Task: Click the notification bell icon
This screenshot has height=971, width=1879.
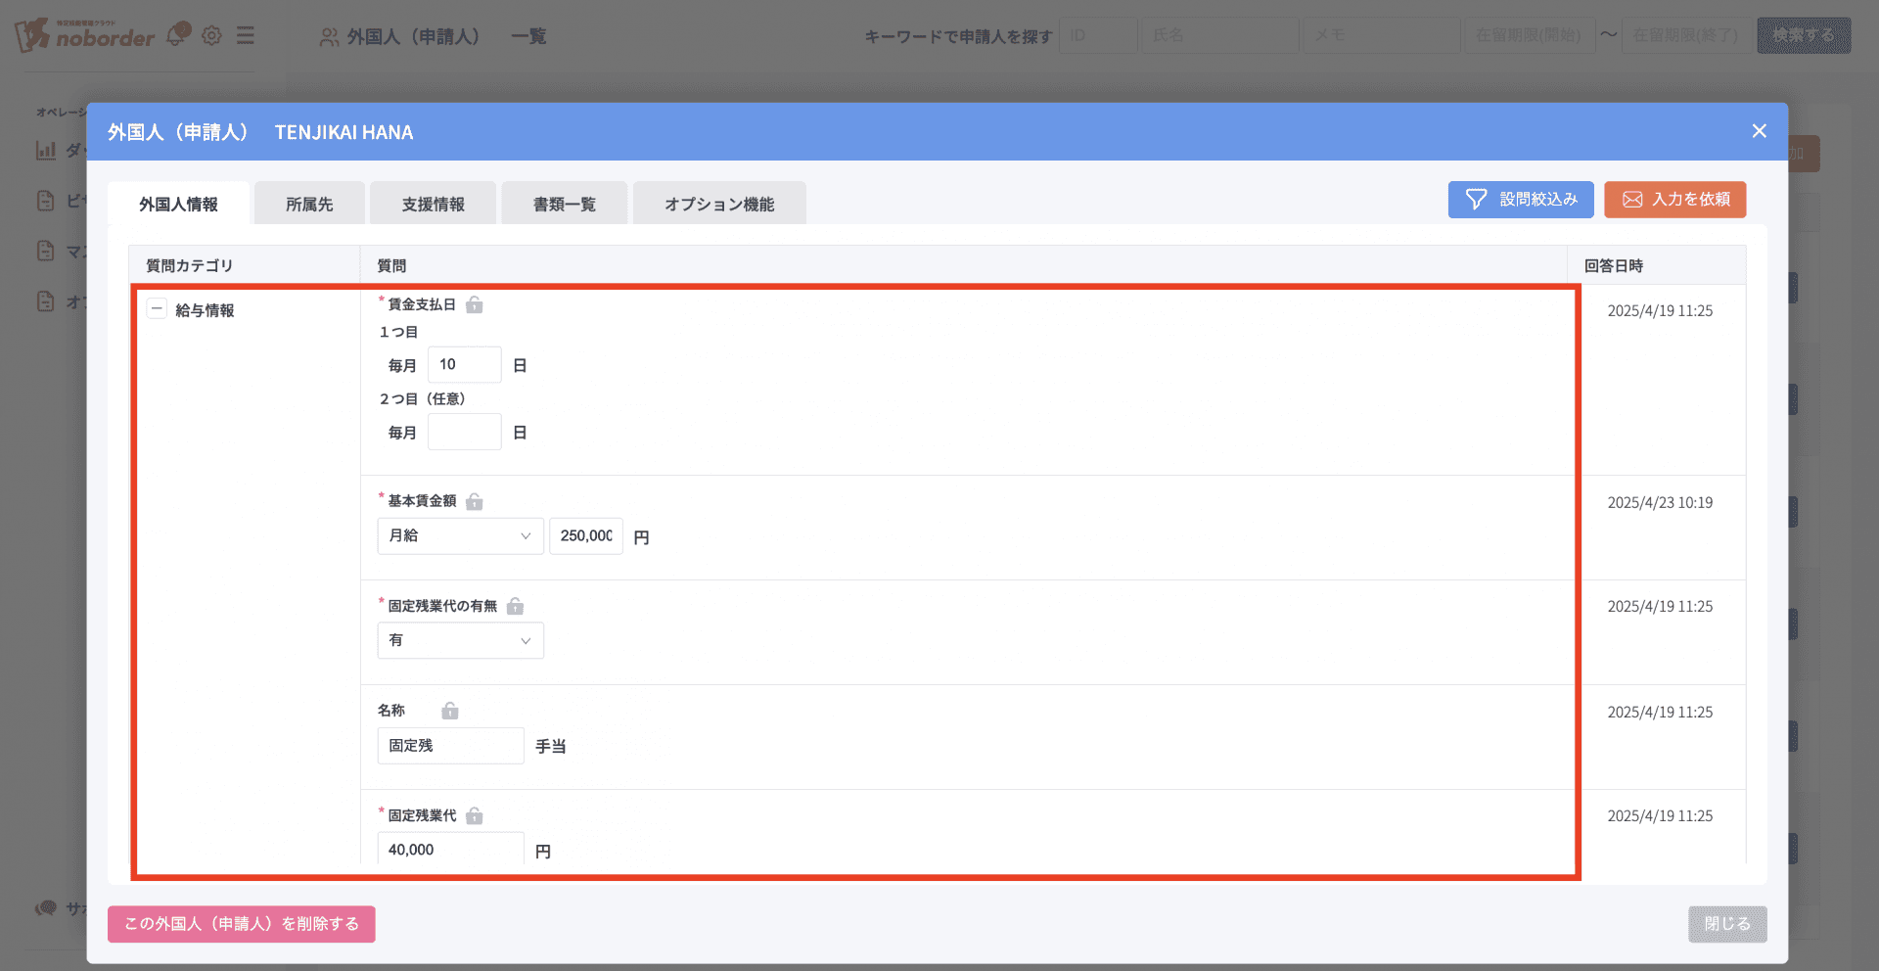Action: [177, 35]
